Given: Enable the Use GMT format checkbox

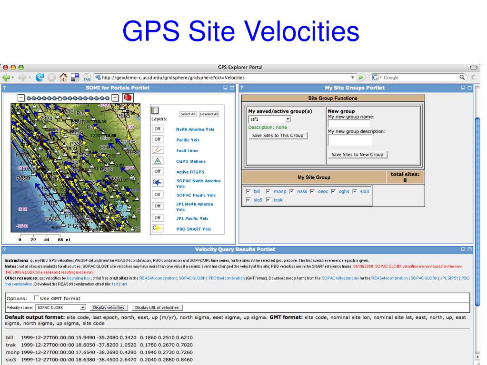Looking at the screenshot, I should [36, 298].
